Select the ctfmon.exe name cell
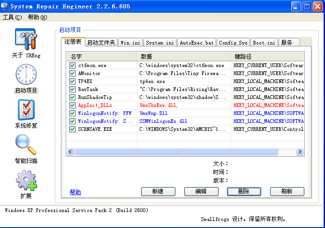This screenshot has width=325, height=228. tap(92, 66)
